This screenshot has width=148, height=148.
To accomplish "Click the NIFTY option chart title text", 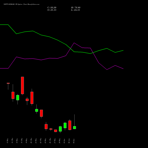I will pyautogui.click(x=21, y=4).
